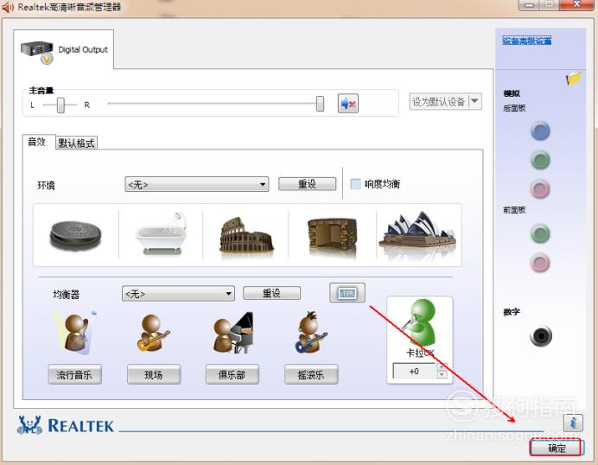Screen dimensions: 598x465
Task: Click the pink rear panel jack
Action: (x=540, y=188)
